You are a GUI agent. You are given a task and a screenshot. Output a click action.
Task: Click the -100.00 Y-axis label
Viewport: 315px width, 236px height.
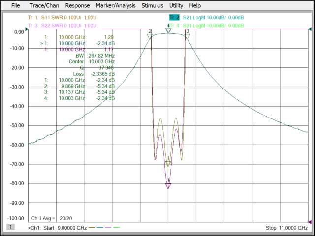pyautogui.click(x=15, y=218)
